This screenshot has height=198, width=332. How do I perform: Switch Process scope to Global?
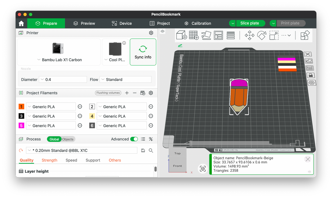click(54, 139)
